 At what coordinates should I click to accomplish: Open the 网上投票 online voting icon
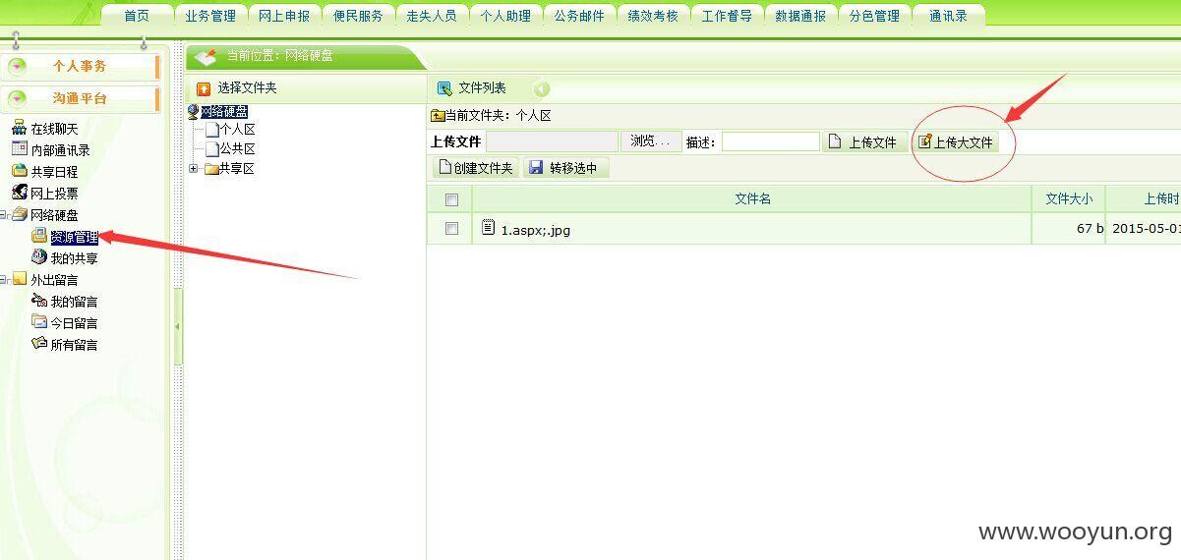tap(19, 193)
